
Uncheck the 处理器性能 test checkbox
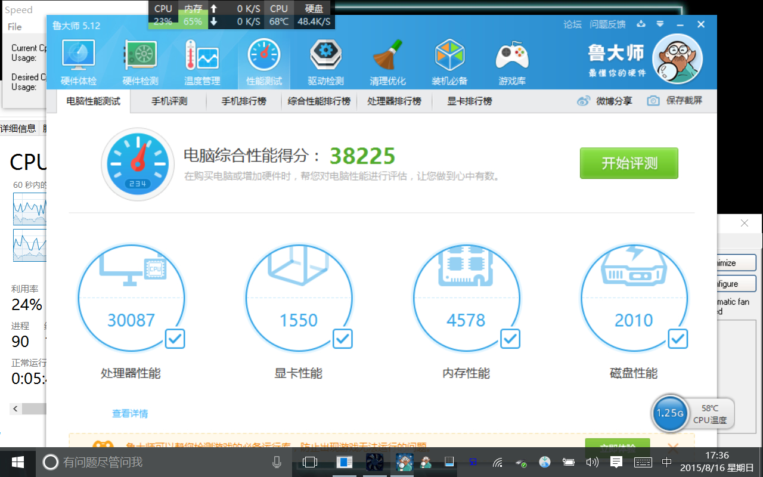pos(175,339)
